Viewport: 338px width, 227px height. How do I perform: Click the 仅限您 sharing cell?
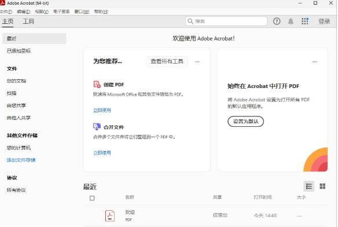click(x=220, y=215)
